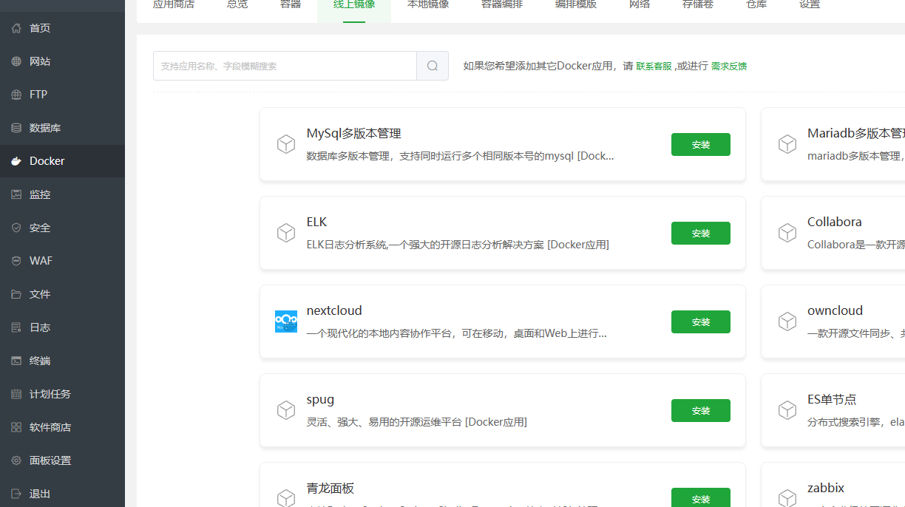Click the Collabora cube icon

787,233
